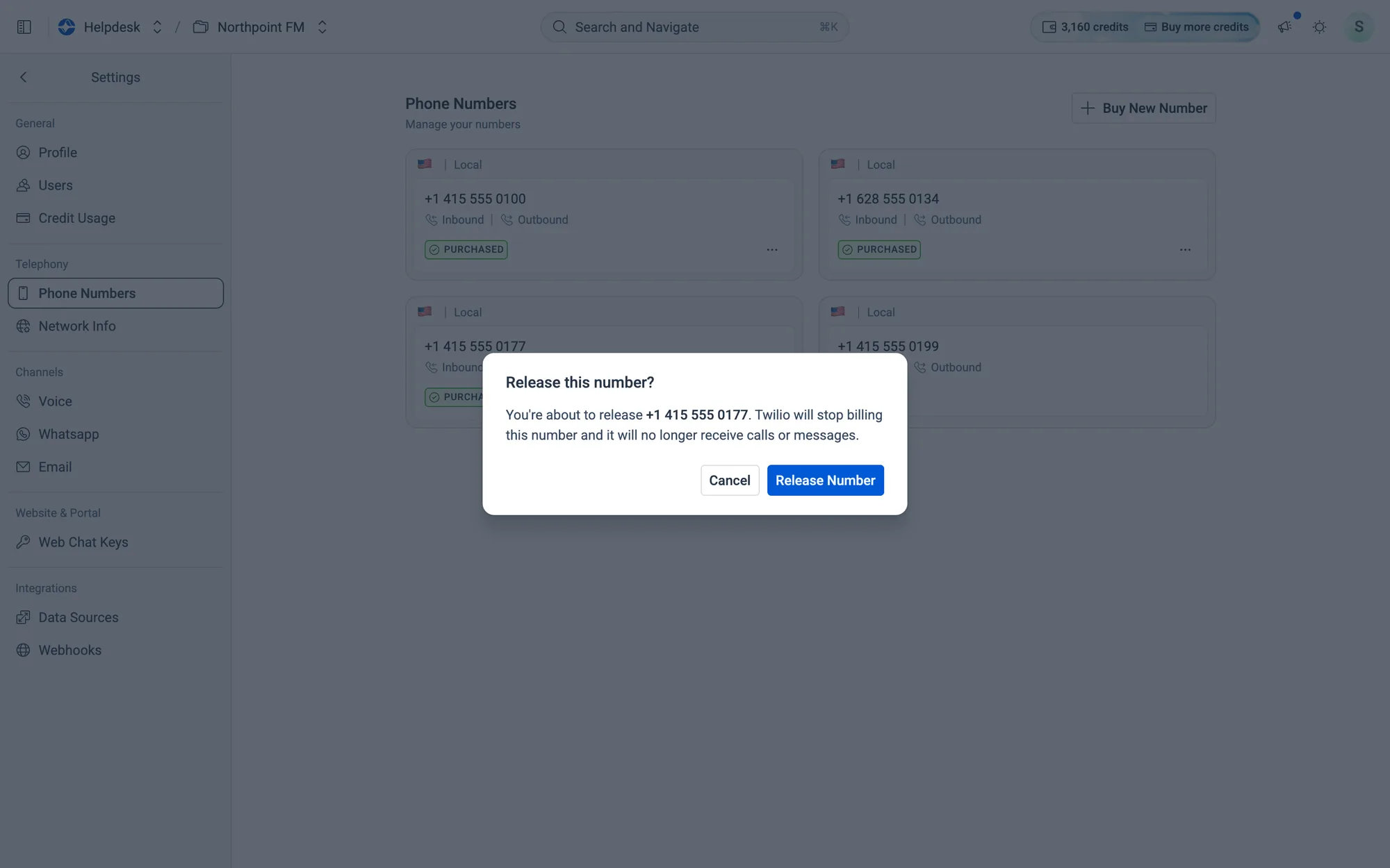Image resolution: width=1390 pixels, height=868 pixels.
Task: Click Buy more credits
Action: coord(1197,27)
